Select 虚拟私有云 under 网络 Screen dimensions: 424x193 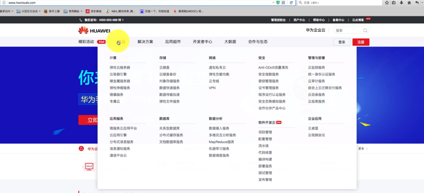click(217, 67)
